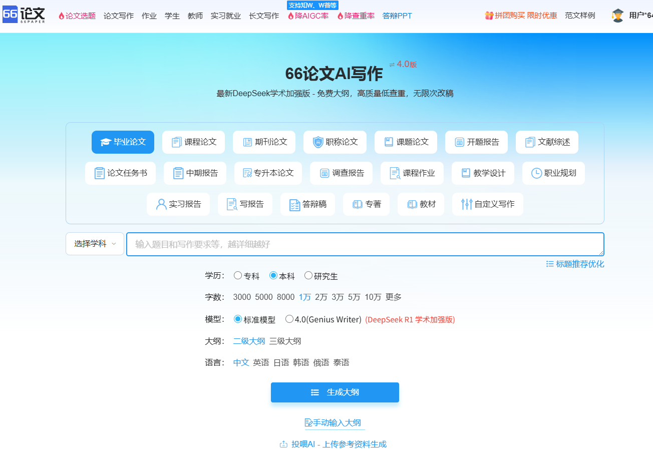Click the checklist icon beside 答辩稿
The image size is (653, 451).
(294, 204)
